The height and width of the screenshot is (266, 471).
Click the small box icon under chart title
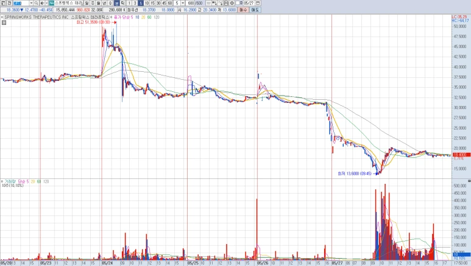click(x=4, y=23)
